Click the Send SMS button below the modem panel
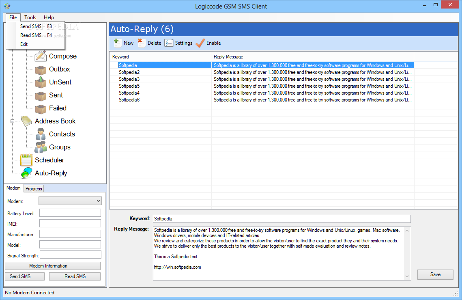This screenshot has width=462, height=300. click(x=25, y=276)
